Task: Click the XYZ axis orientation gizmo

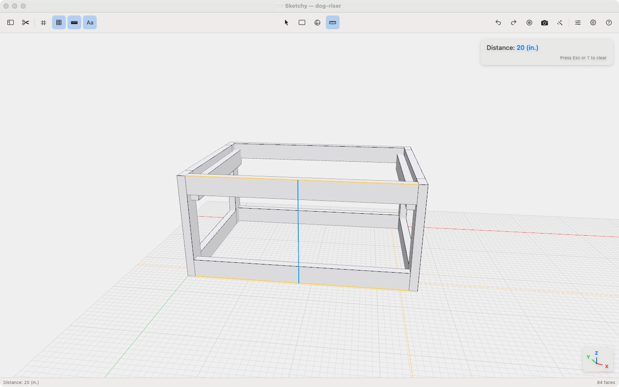Action: tap(598, 359)
